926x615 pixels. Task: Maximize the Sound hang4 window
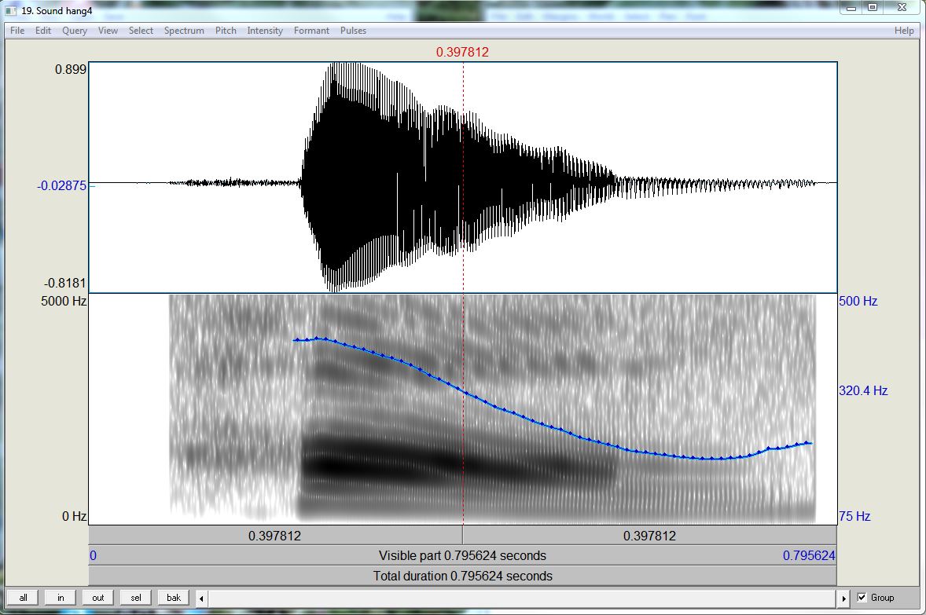pos(873,9)
